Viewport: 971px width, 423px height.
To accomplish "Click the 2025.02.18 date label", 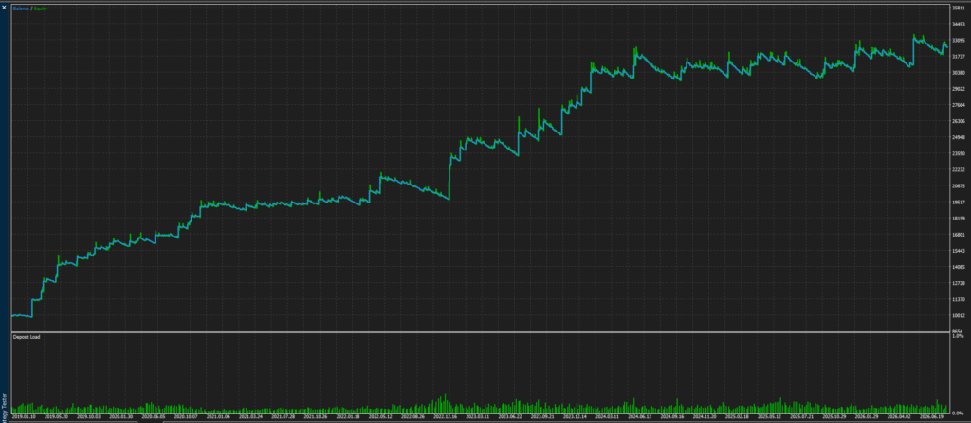I will coord(737,416).
